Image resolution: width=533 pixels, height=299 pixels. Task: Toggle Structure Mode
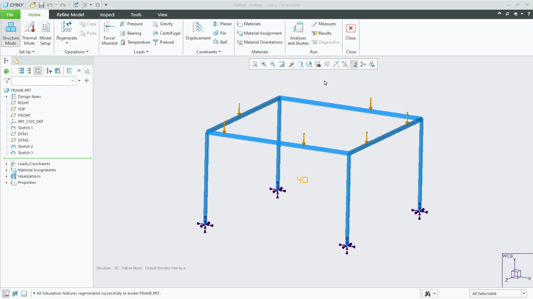pos(11,33)
